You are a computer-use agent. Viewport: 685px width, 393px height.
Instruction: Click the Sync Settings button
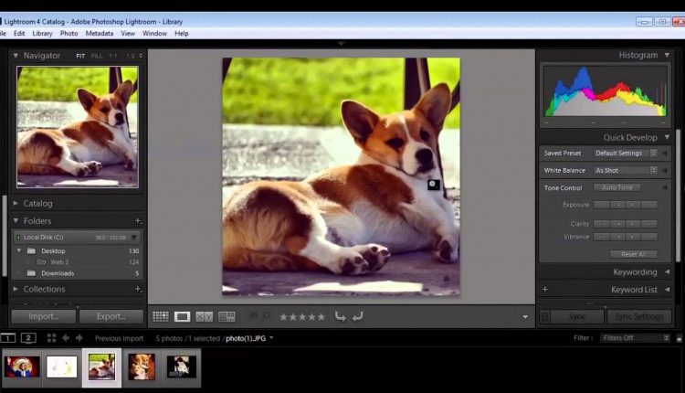(639, 316)
